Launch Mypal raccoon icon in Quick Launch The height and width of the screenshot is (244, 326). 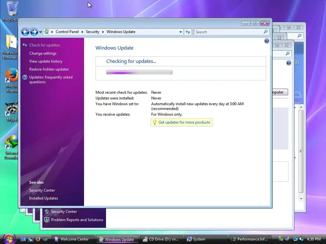point(45,239)
